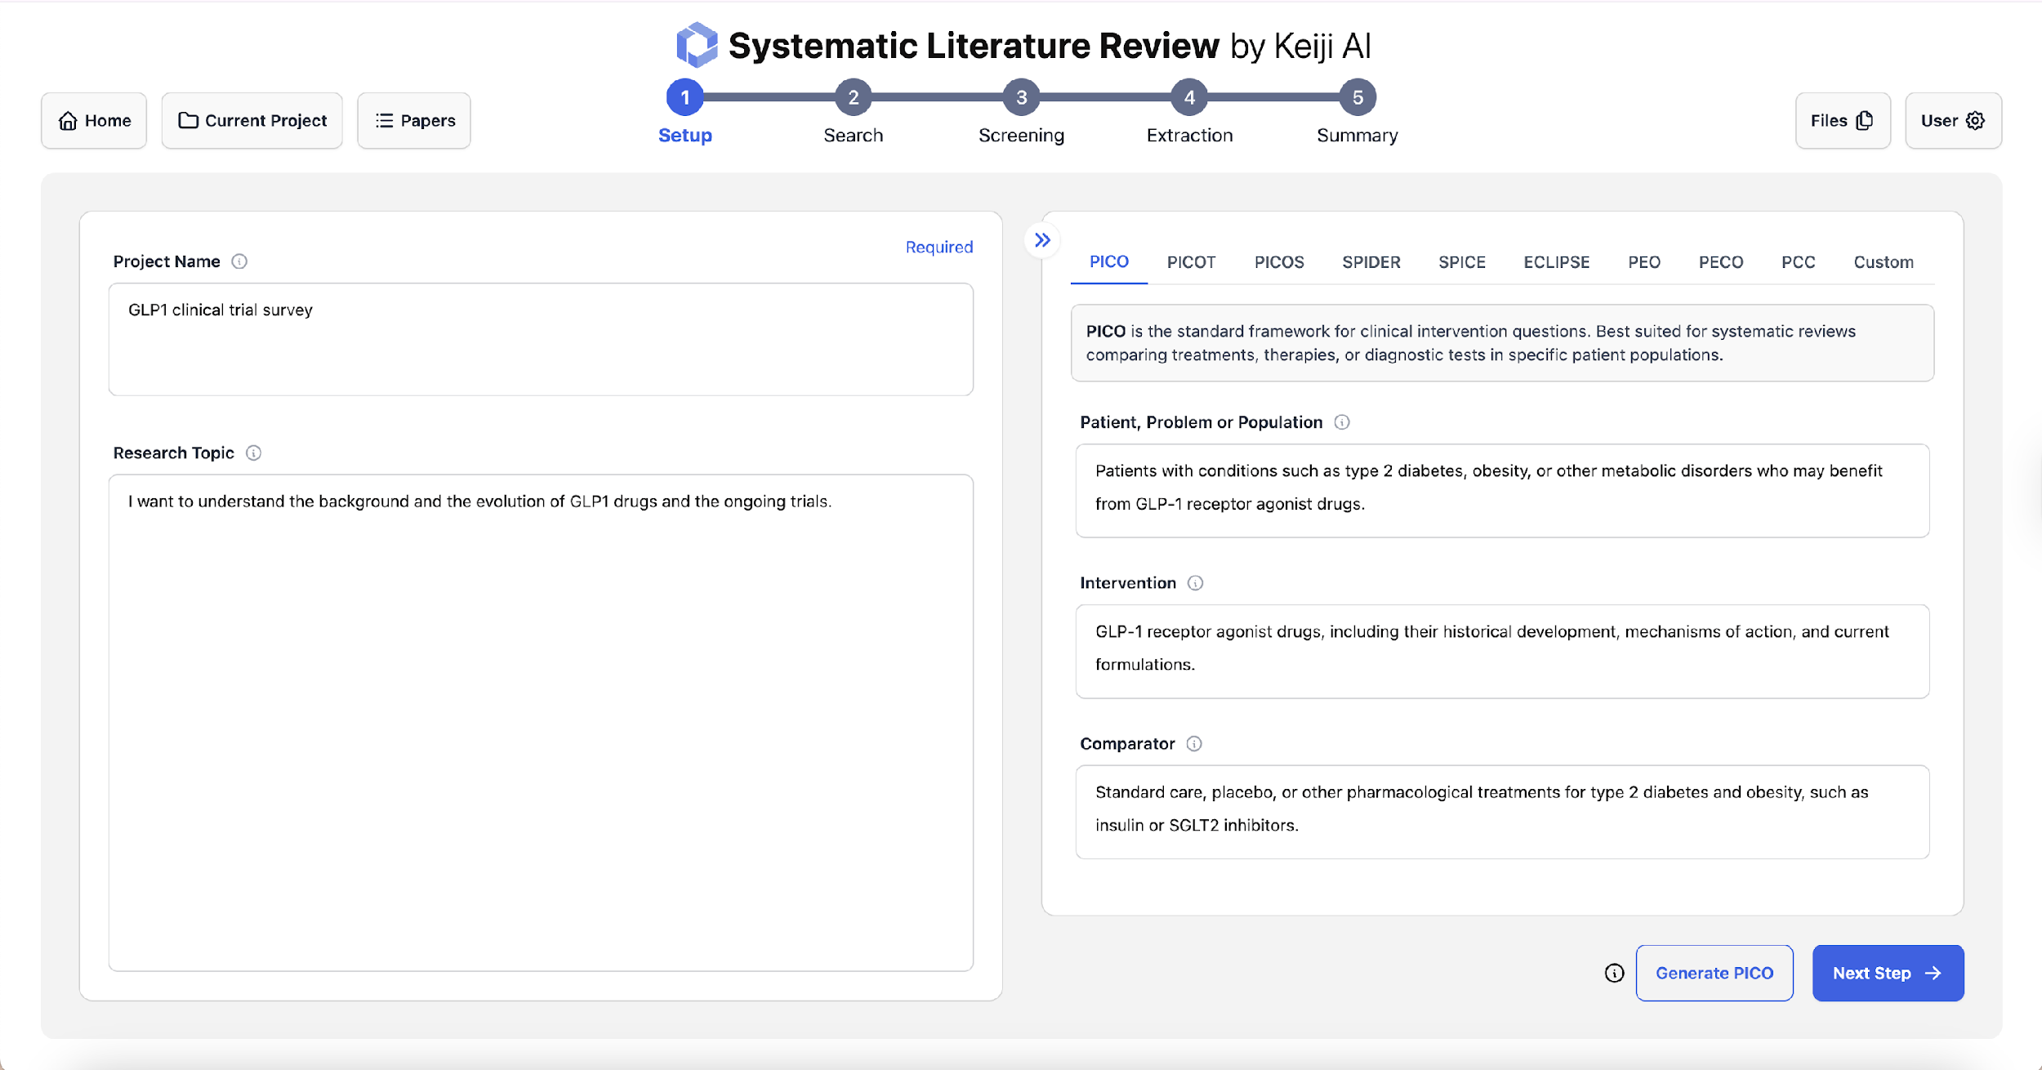
Task: Click the Keiji AI logo icon
Action: click(x=697, y=45)
